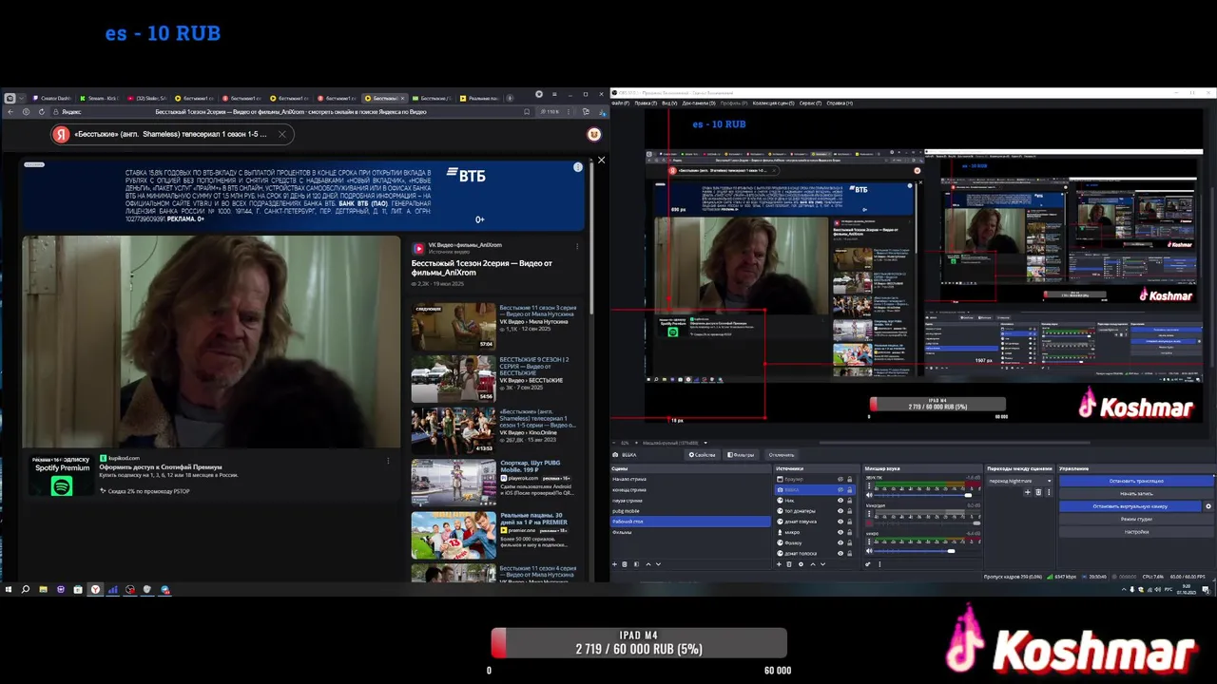
Task: Open Spotify ad options three-dot menu
Action: click(388, 460)
